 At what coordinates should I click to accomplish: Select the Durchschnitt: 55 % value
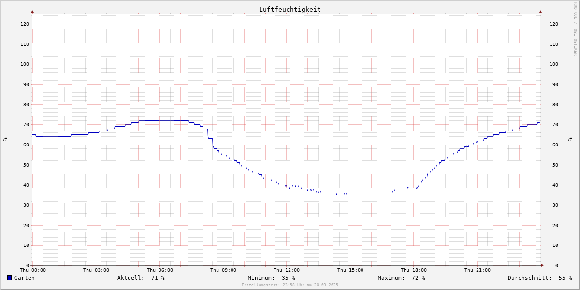[540, 278]
